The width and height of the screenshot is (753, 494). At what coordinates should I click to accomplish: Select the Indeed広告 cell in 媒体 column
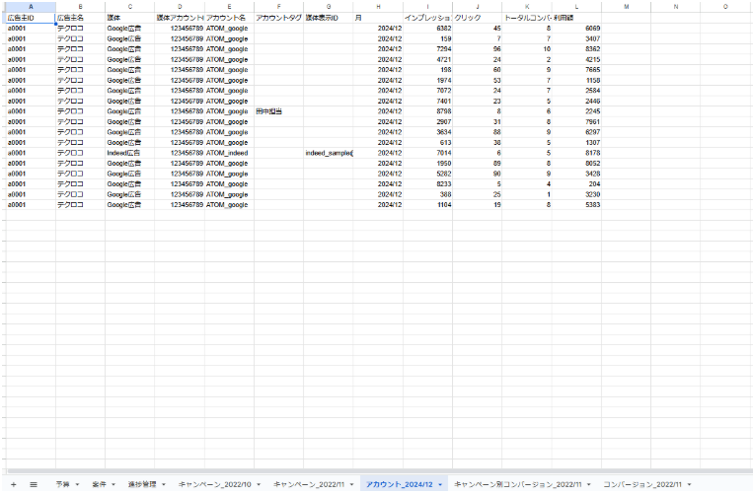(x=129, y=153)
